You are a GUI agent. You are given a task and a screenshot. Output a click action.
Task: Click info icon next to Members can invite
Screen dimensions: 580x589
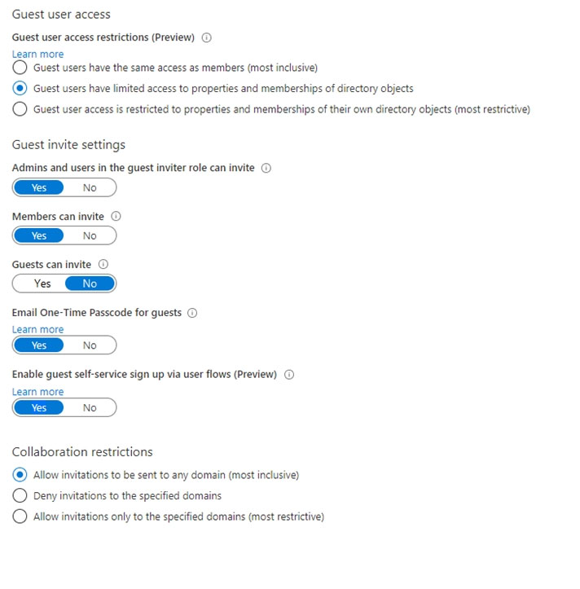(x=116, y=217)
